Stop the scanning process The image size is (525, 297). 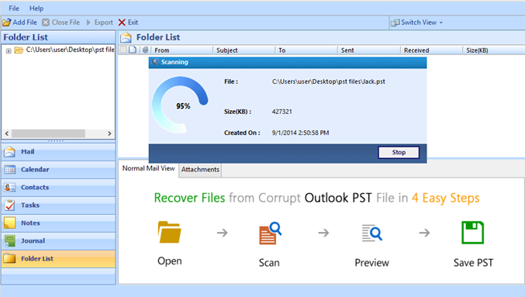pyautogui.click(x=399, y=152)
